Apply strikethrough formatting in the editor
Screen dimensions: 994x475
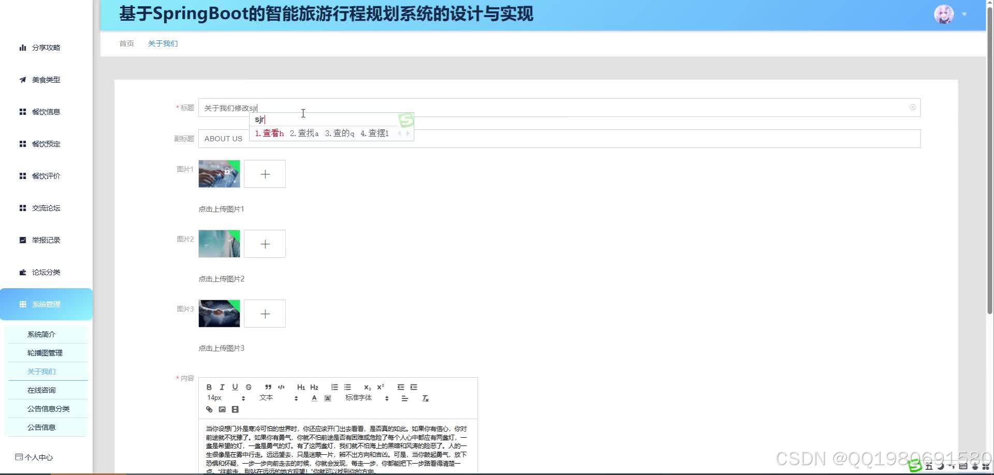click(248, 387)
